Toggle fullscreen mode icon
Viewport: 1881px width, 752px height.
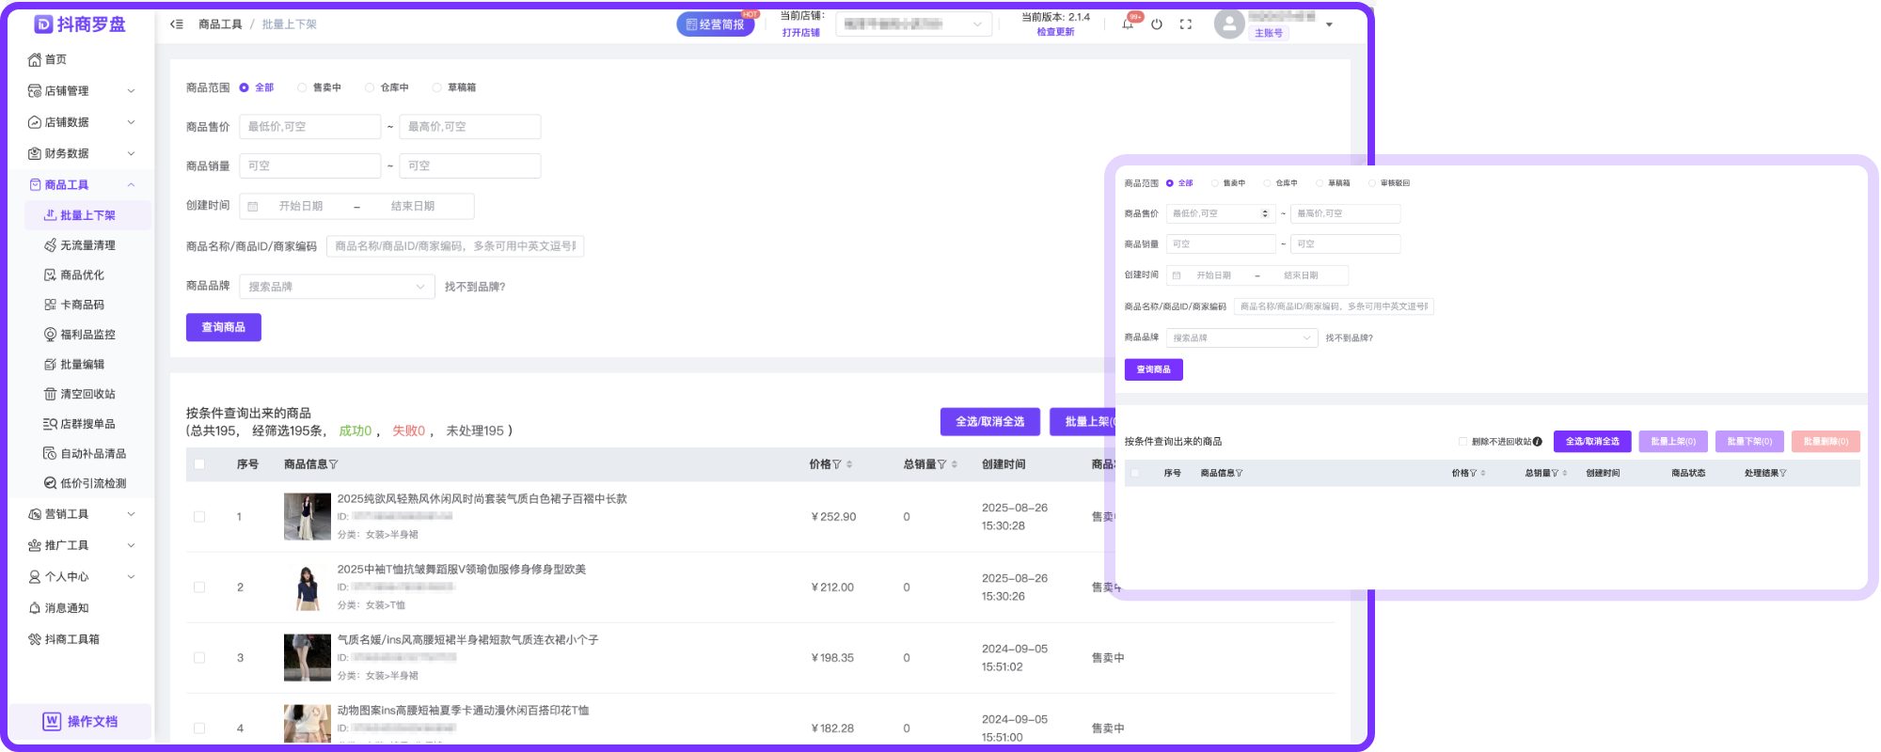tap(1186, 24)
